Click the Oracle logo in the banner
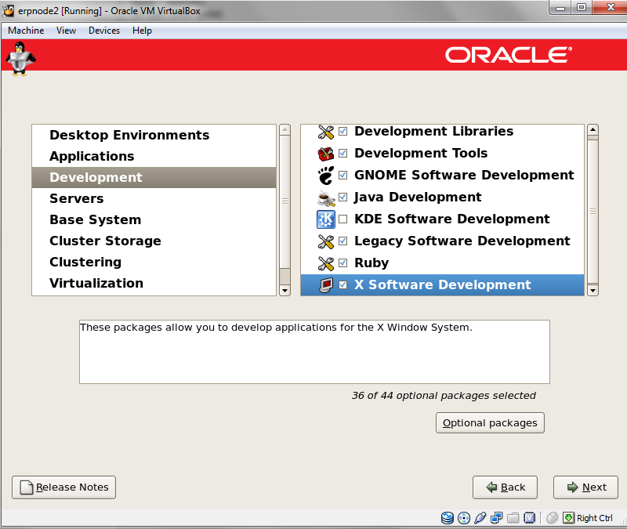Screen dimensions: 627x529 [509, 55]
